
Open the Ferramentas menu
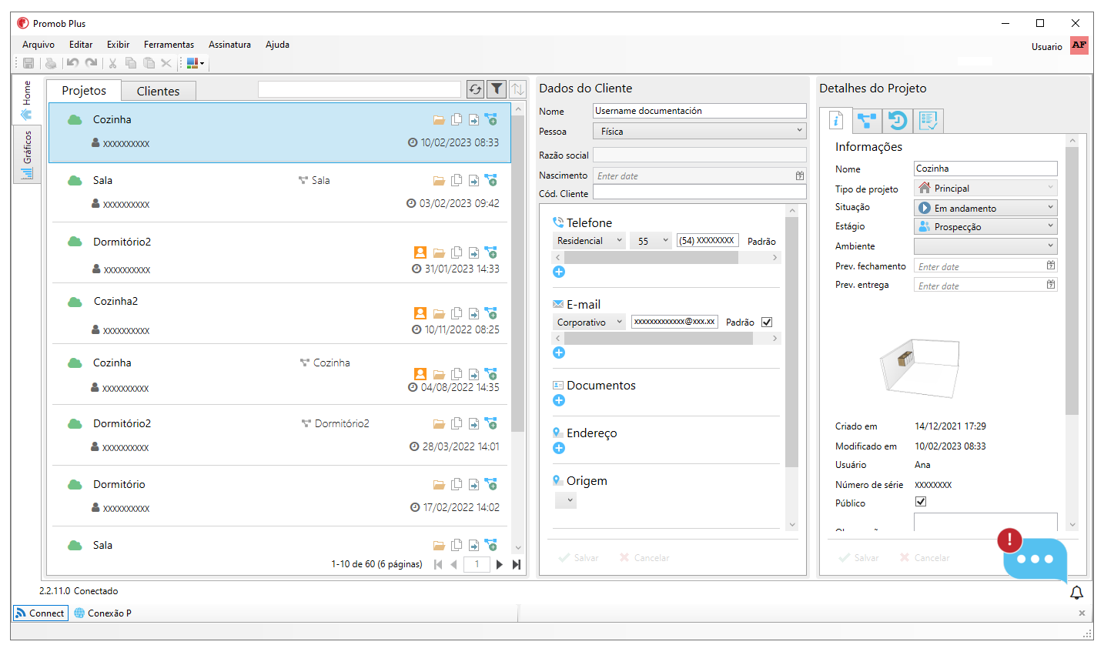169,45
